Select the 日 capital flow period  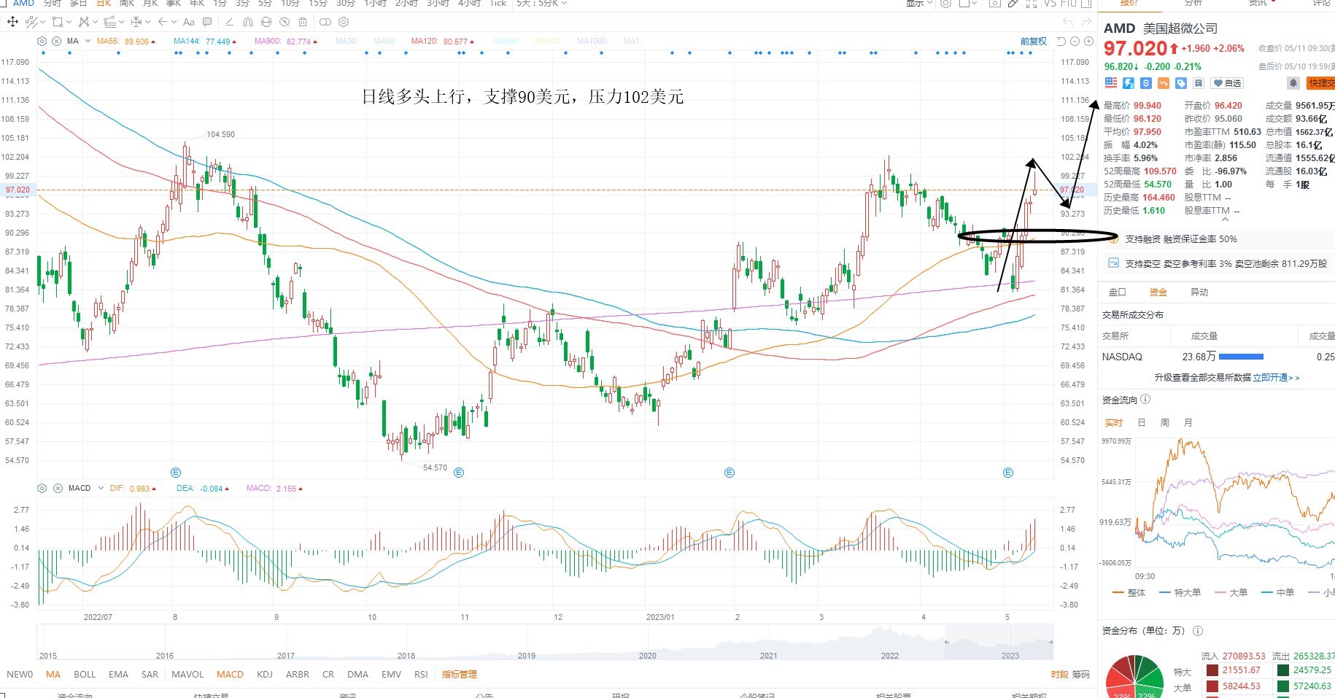tap(1142, 422)
